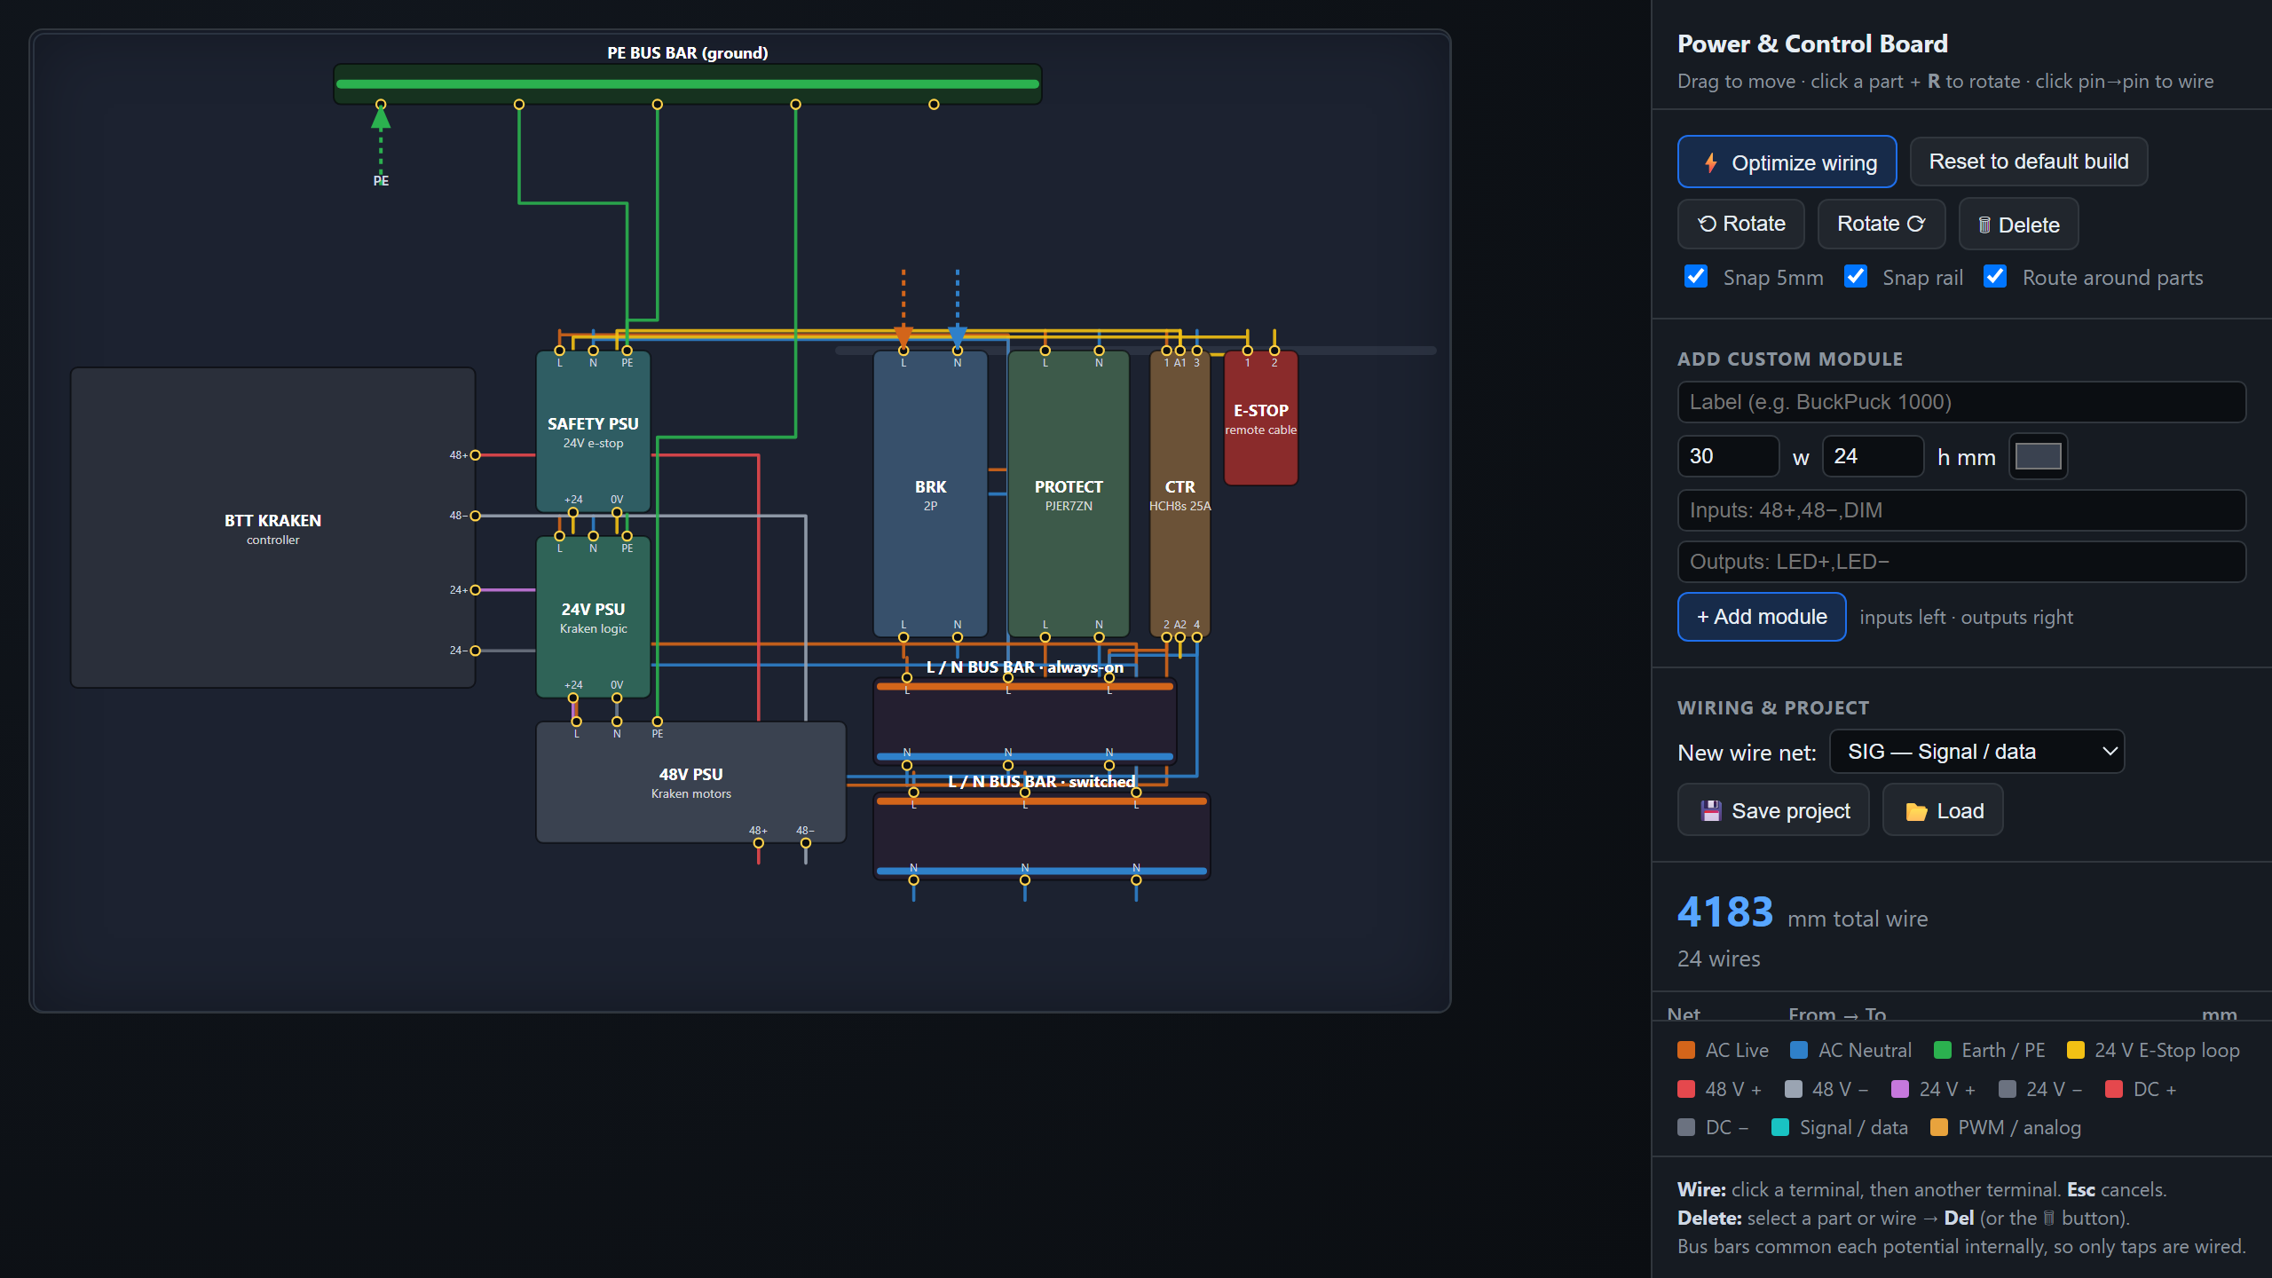Click the rightmost PE bus bar terminal

tap(934, 105)
